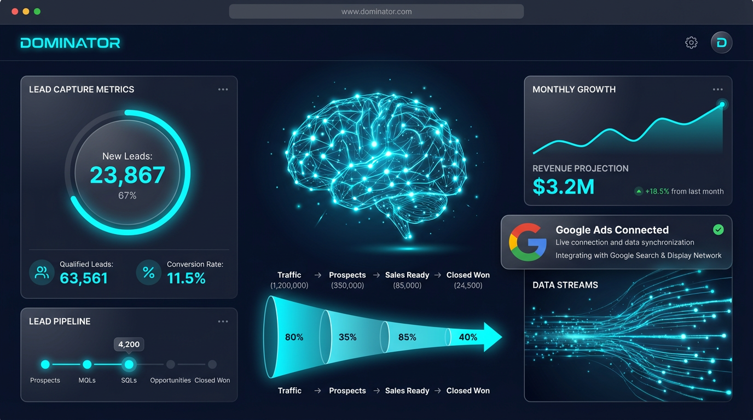This screenshot has width=753, height=420.
Task: Click the $3.2M revenue projection figure
Action: click(x=564, y=187)
